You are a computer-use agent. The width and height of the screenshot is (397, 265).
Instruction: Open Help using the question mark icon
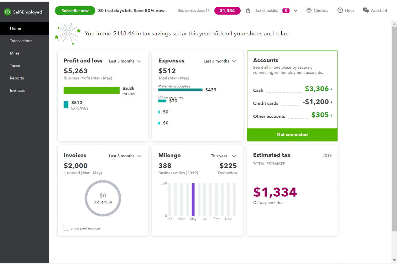(340, 10)
